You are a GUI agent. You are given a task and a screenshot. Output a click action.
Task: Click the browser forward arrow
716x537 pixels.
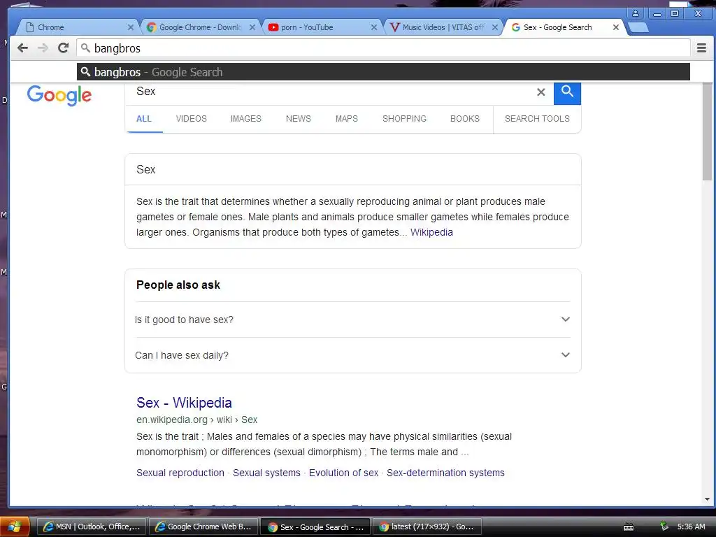pos(43,48)
